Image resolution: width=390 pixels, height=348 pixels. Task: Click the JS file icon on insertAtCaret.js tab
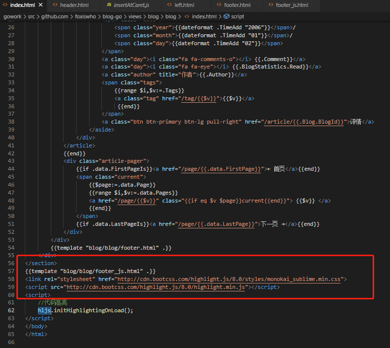point(109,5)
